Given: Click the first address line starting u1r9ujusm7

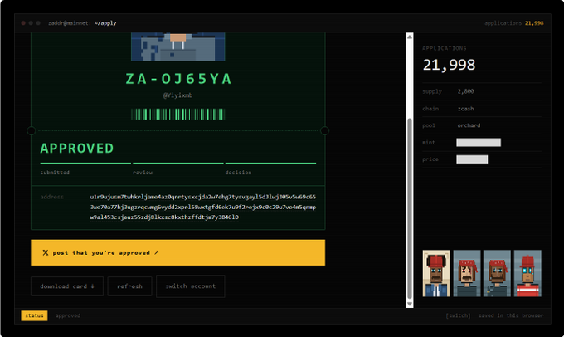Looking at the screenshot, I should [203, 197].
